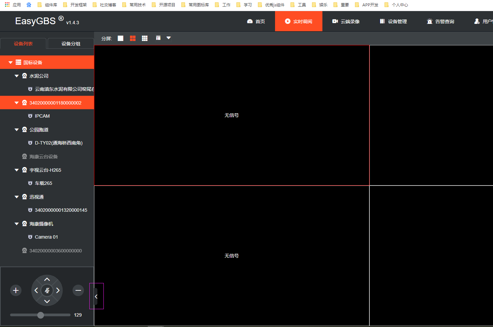Tilt camera down with PTZ arrow
Image resolution: width=493 pixels, height=327 pixels.
(x=47, y=301)
